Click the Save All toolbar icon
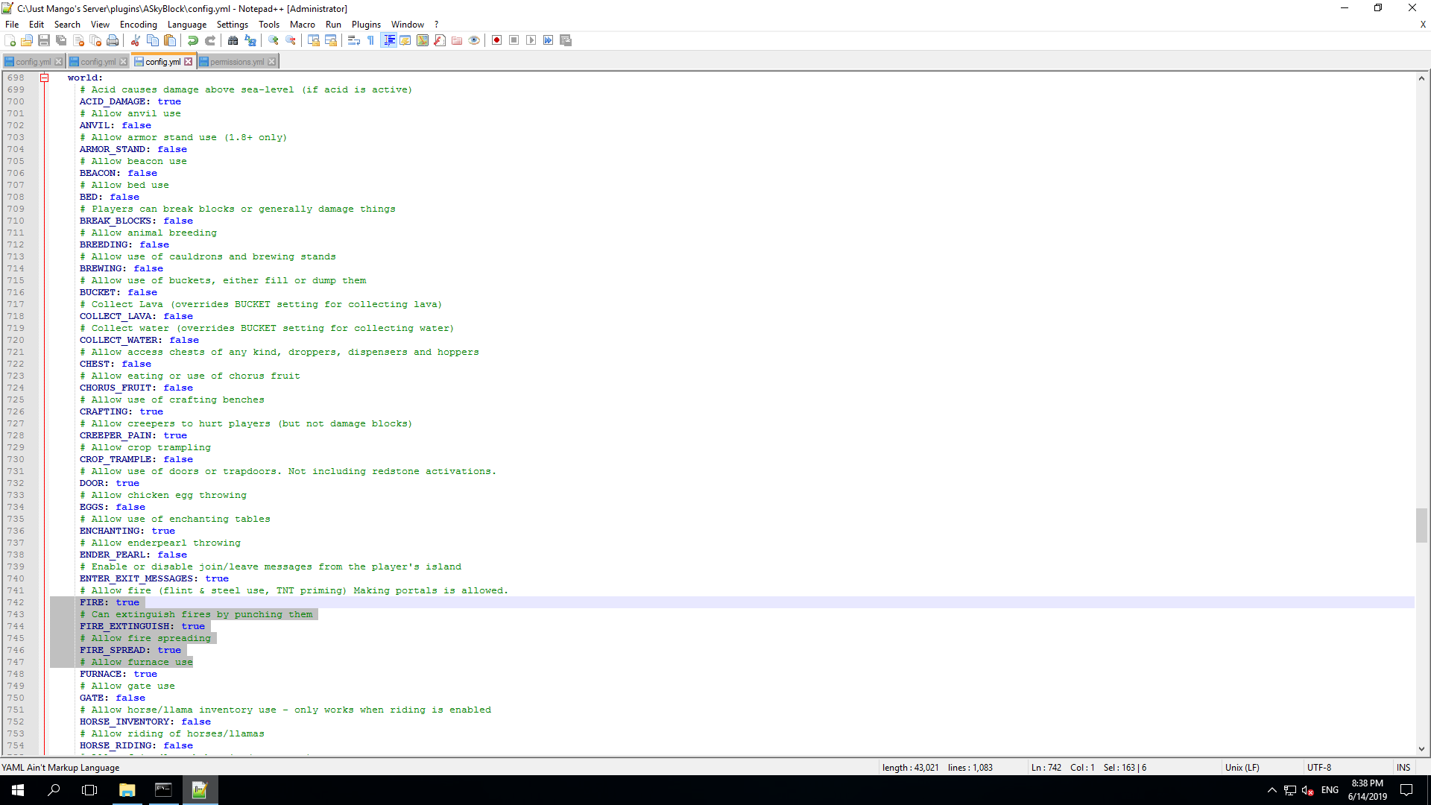The width and height of the screenshot is (1431, 805). pyautogui.click(x=62, y=41)
